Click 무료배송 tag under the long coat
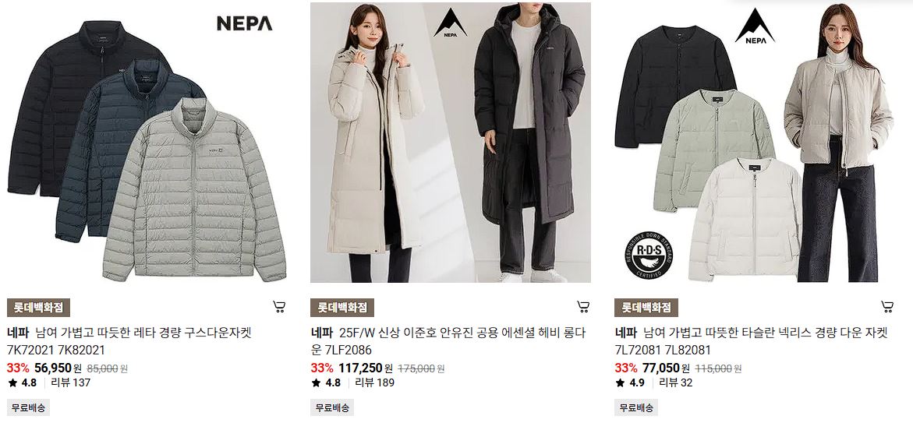Viewport: 913px width, 430px height. pos(332,407)
